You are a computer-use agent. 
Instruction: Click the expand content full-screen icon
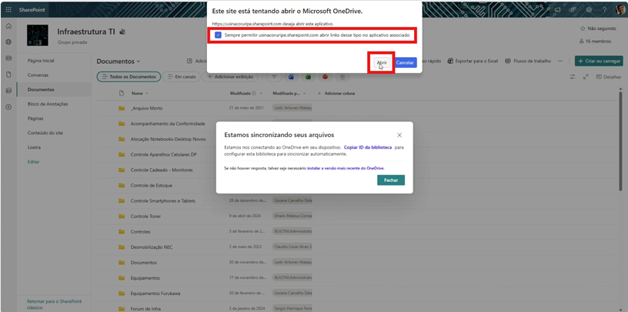click(x=586, y=76)
